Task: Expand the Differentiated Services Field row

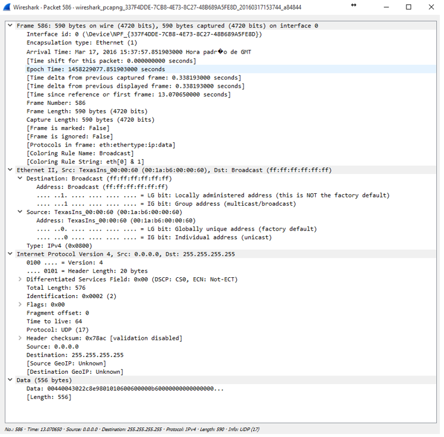Action: pyautogui.click(x=20, y=279)
